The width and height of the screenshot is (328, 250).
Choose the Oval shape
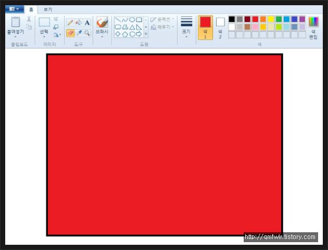132,20
